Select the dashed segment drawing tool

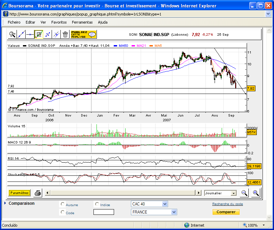[48, 34]
